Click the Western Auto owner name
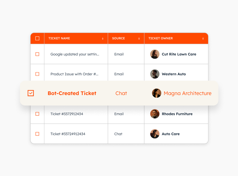The width and height of the screenshot is (238, 176). tap(174, 74)
